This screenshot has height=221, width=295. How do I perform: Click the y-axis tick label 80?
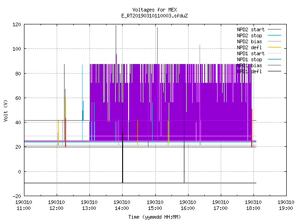coord(18,74)
